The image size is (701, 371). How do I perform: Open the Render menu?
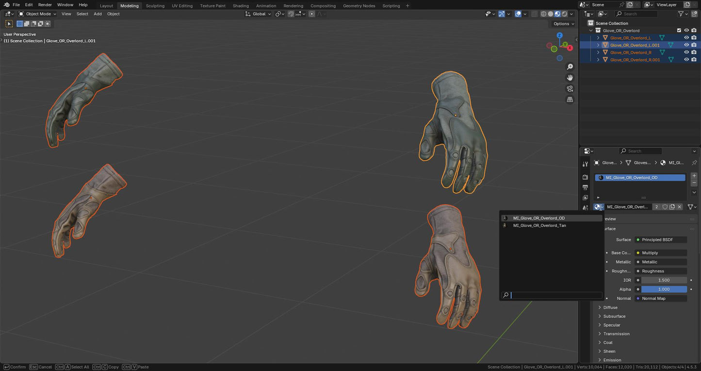click(x=45, y=5)
